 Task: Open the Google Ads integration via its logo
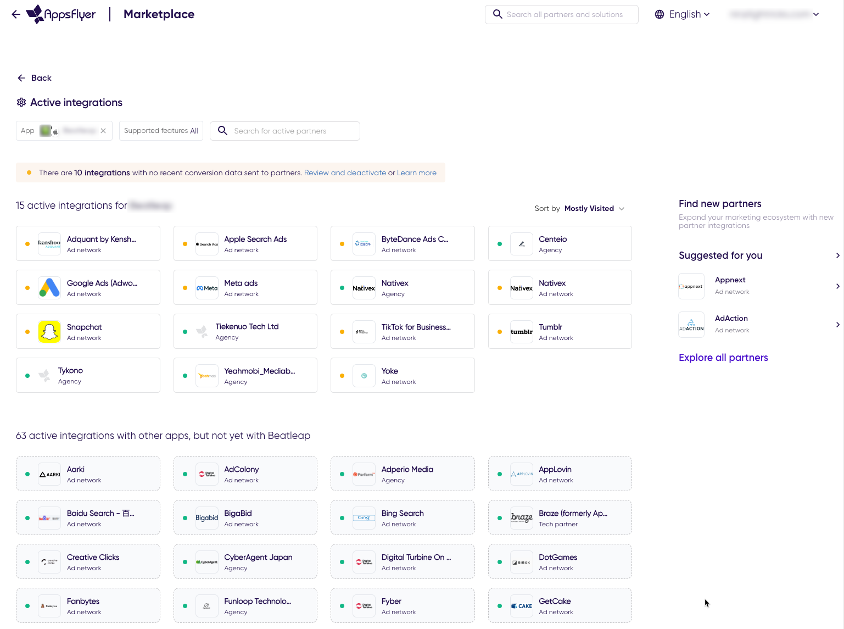pos(49,287)
